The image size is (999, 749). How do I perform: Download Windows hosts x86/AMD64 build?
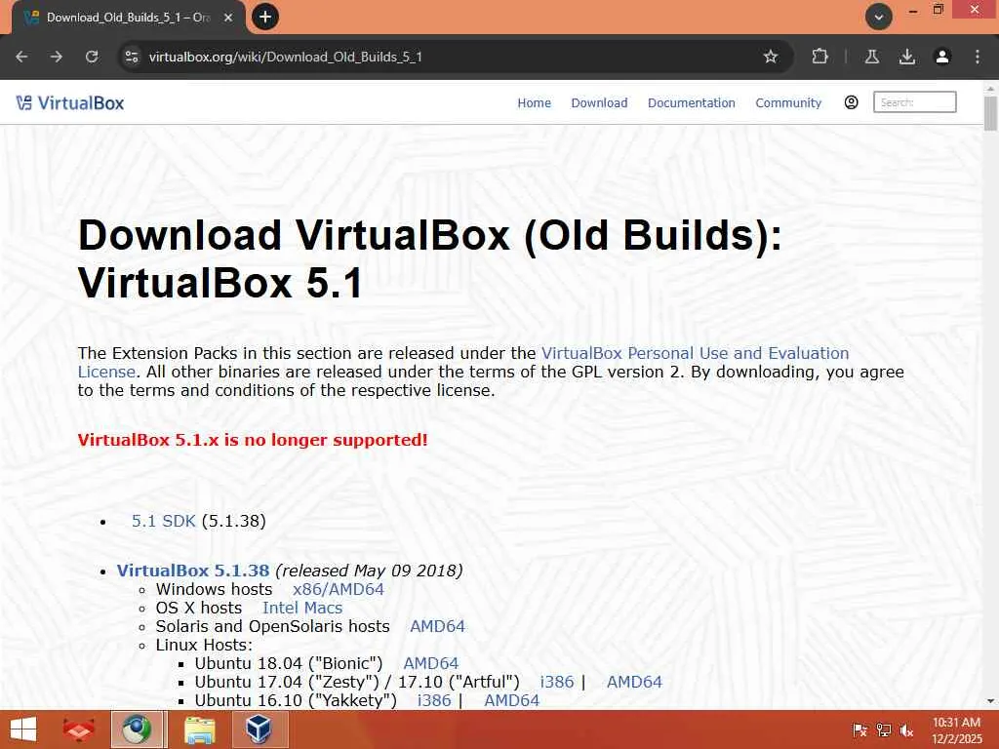339,589
